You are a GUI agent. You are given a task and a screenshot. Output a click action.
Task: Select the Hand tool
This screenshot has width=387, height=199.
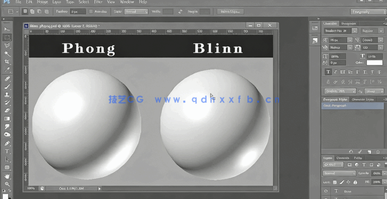pos(7,176)
